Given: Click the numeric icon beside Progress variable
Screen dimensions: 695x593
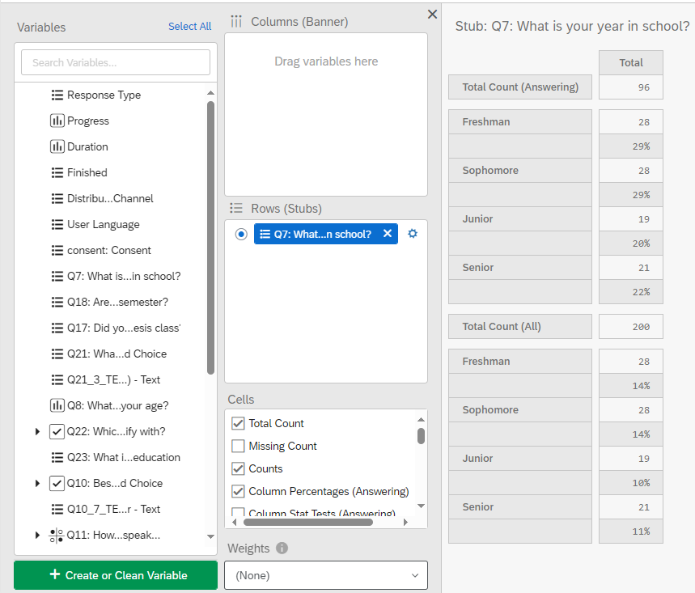Looking at the screenshot, I should click(x=57, y=121).
